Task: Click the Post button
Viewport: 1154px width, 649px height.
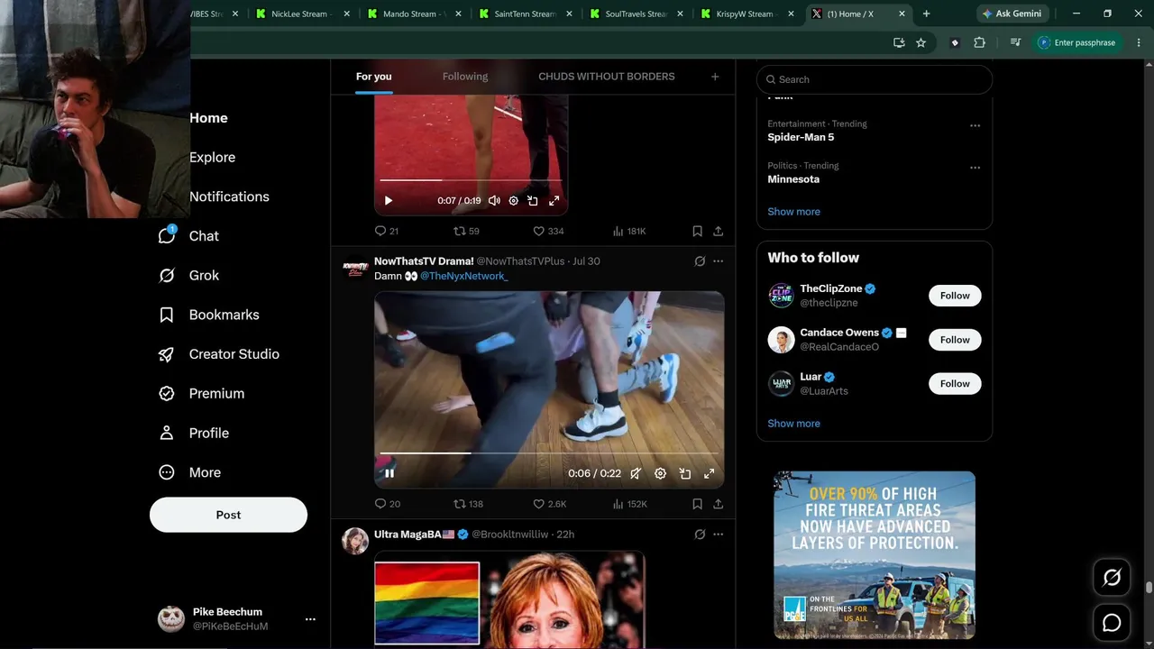Action: point(228,515)
